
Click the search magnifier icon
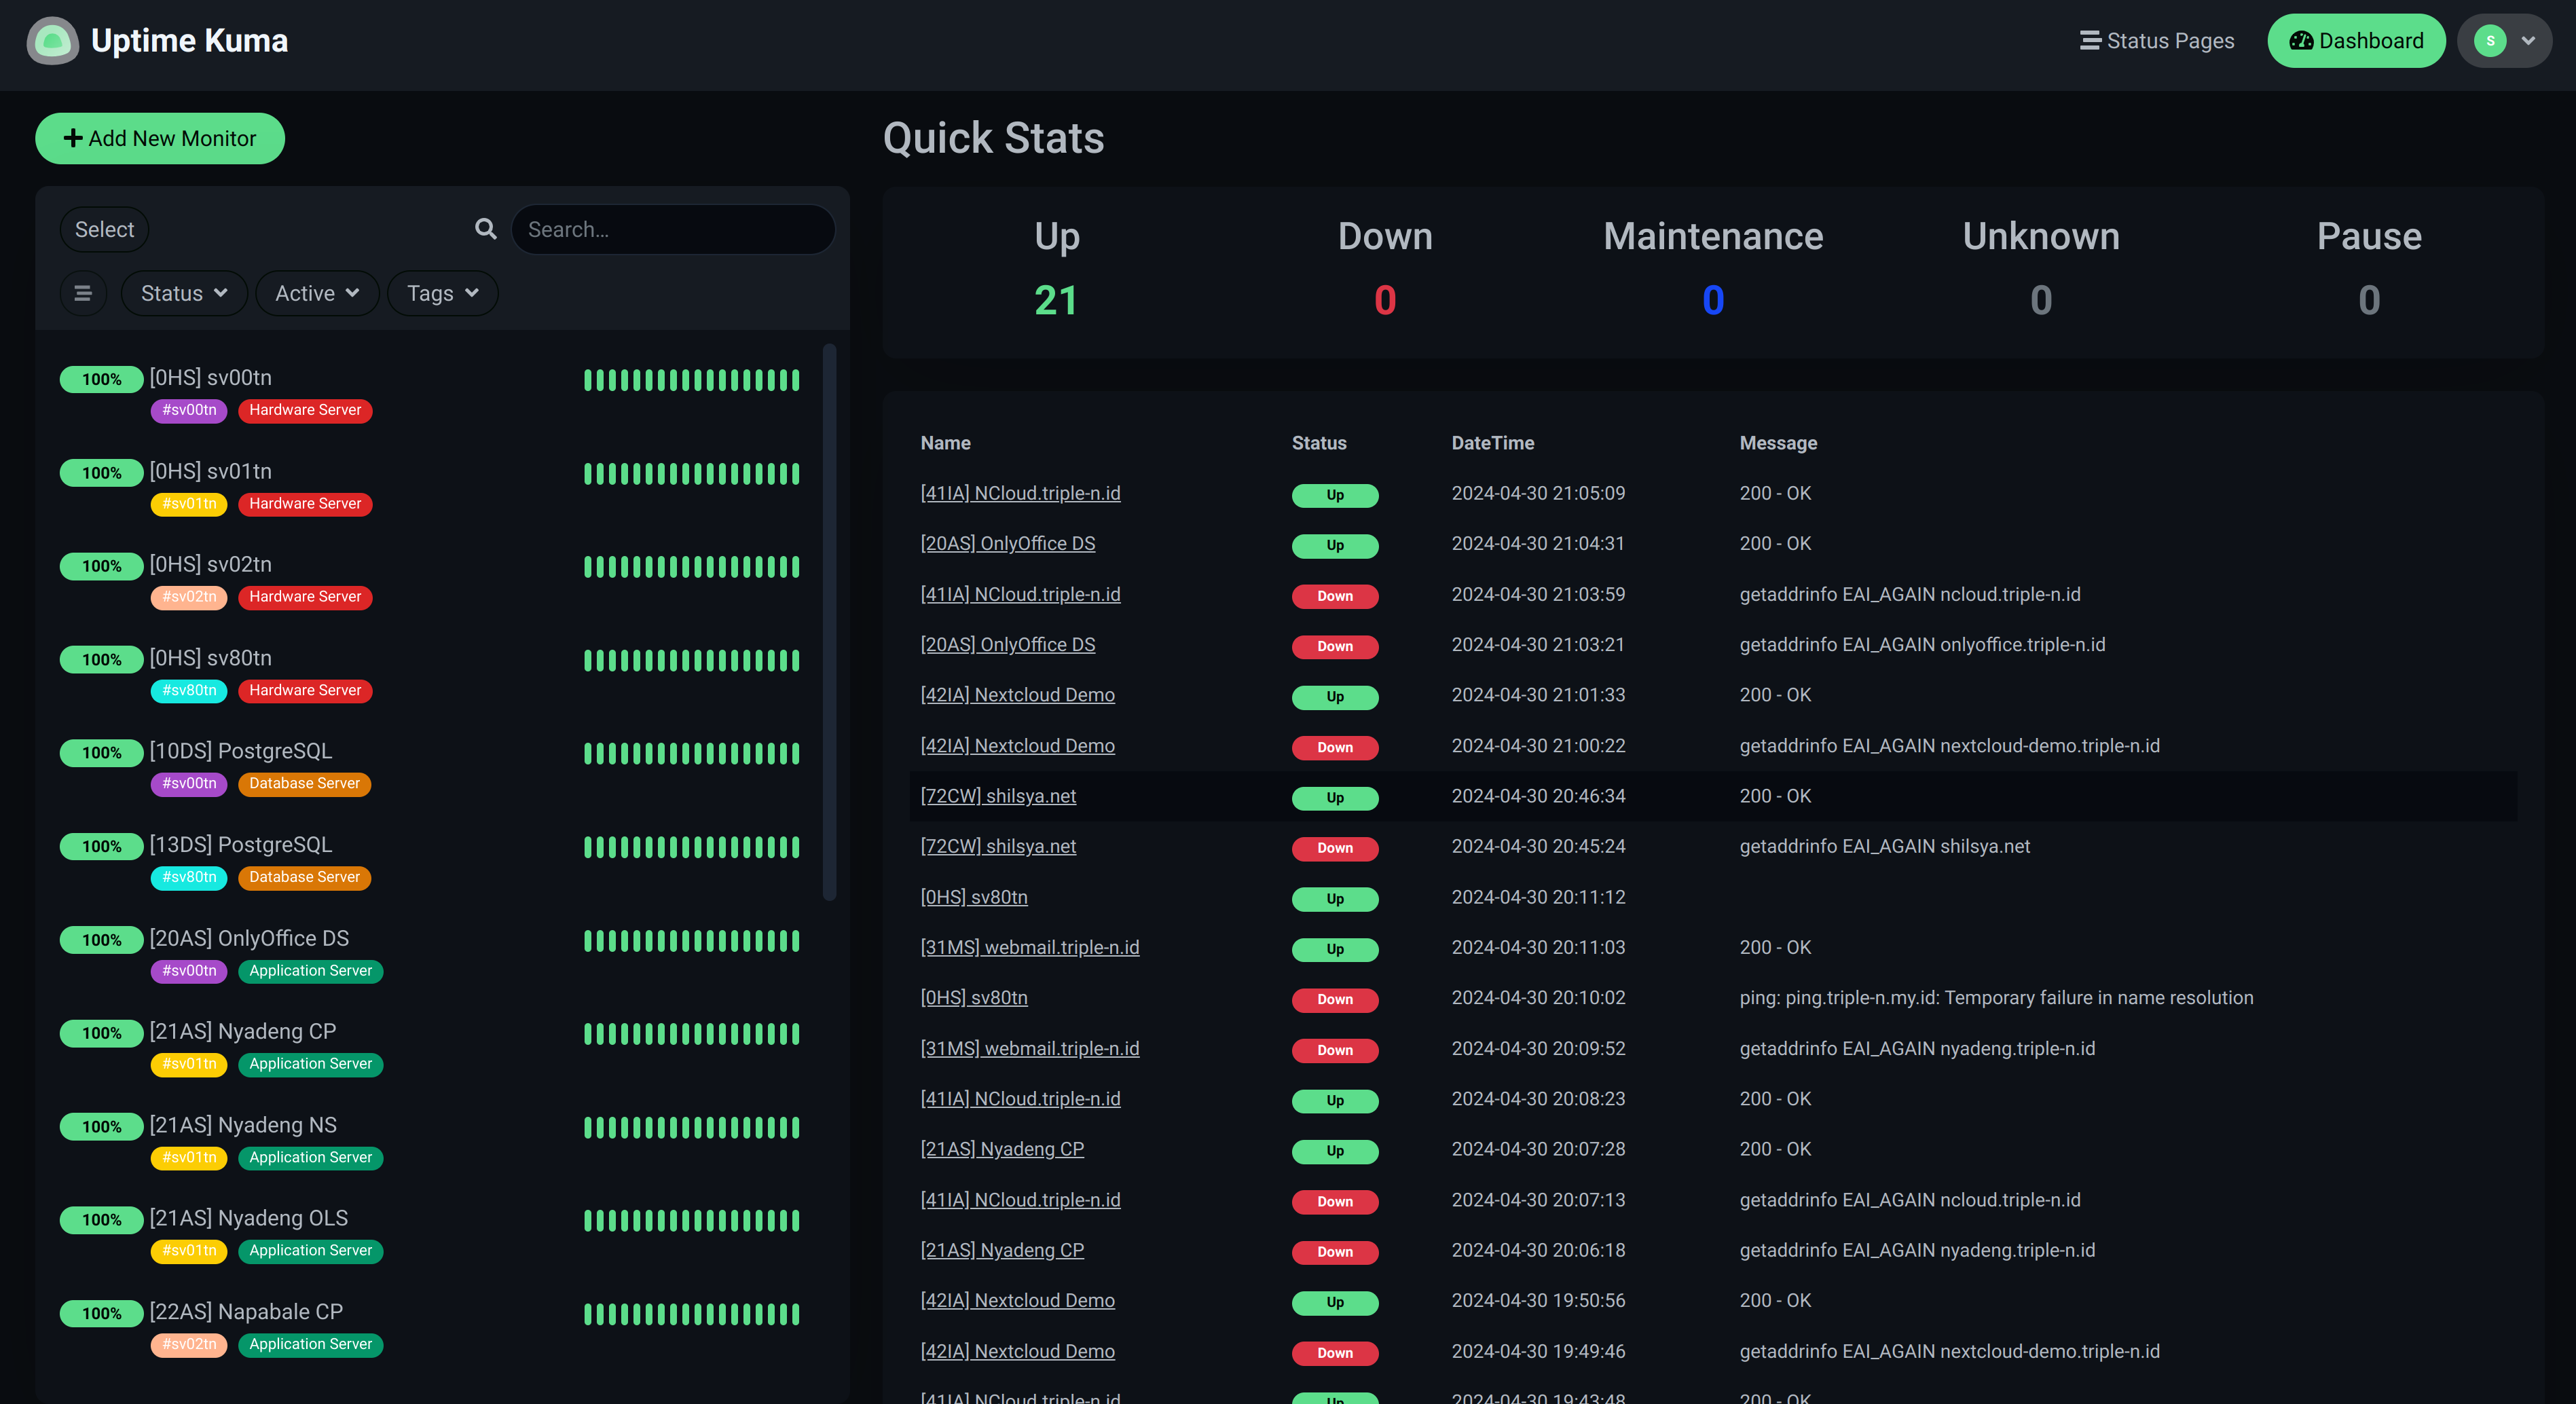tap(485, 229)
